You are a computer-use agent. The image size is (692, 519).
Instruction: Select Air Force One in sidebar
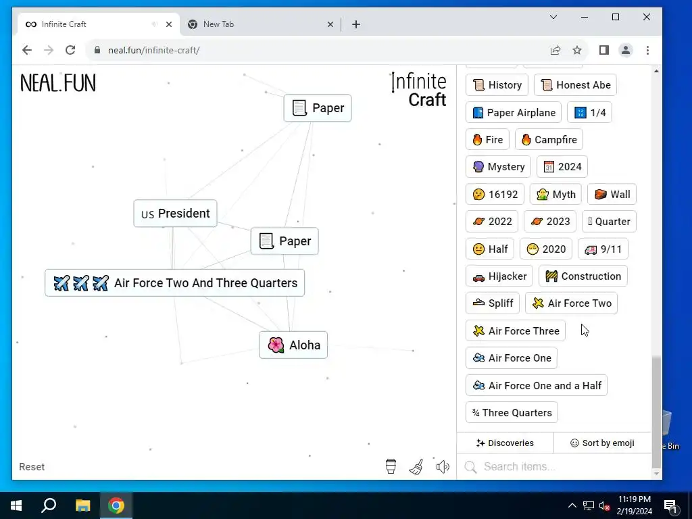512,358
